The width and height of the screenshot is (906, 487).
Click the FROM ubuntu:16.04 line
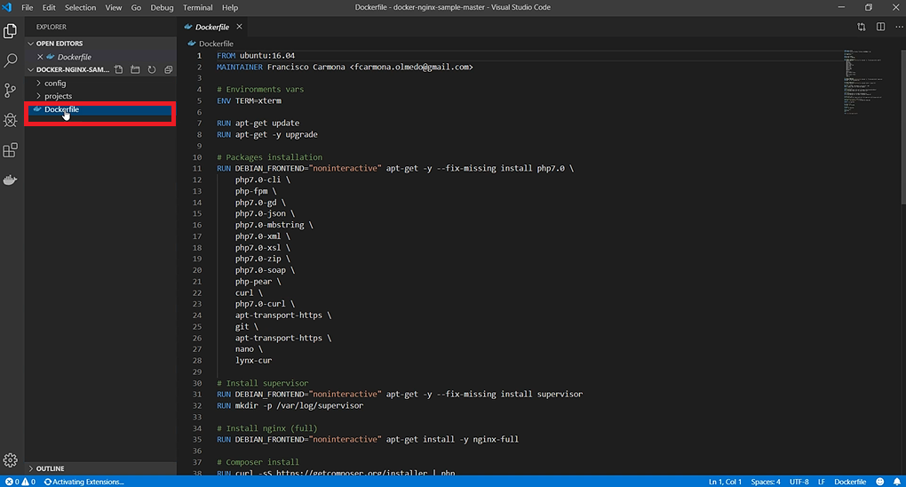coord(256,55)
